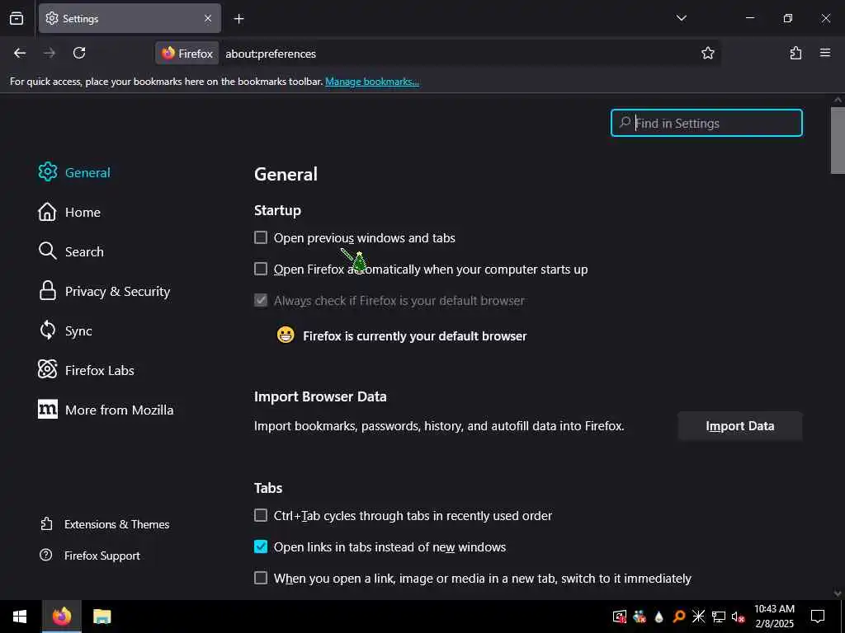
Task: Click the orange magnifier tray icon
Action: pyautogui.click(x=679, y=617)
